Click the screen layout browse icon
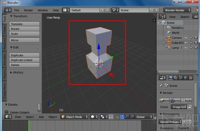Viewport: 200px width, 131px height. click(66, 10)
